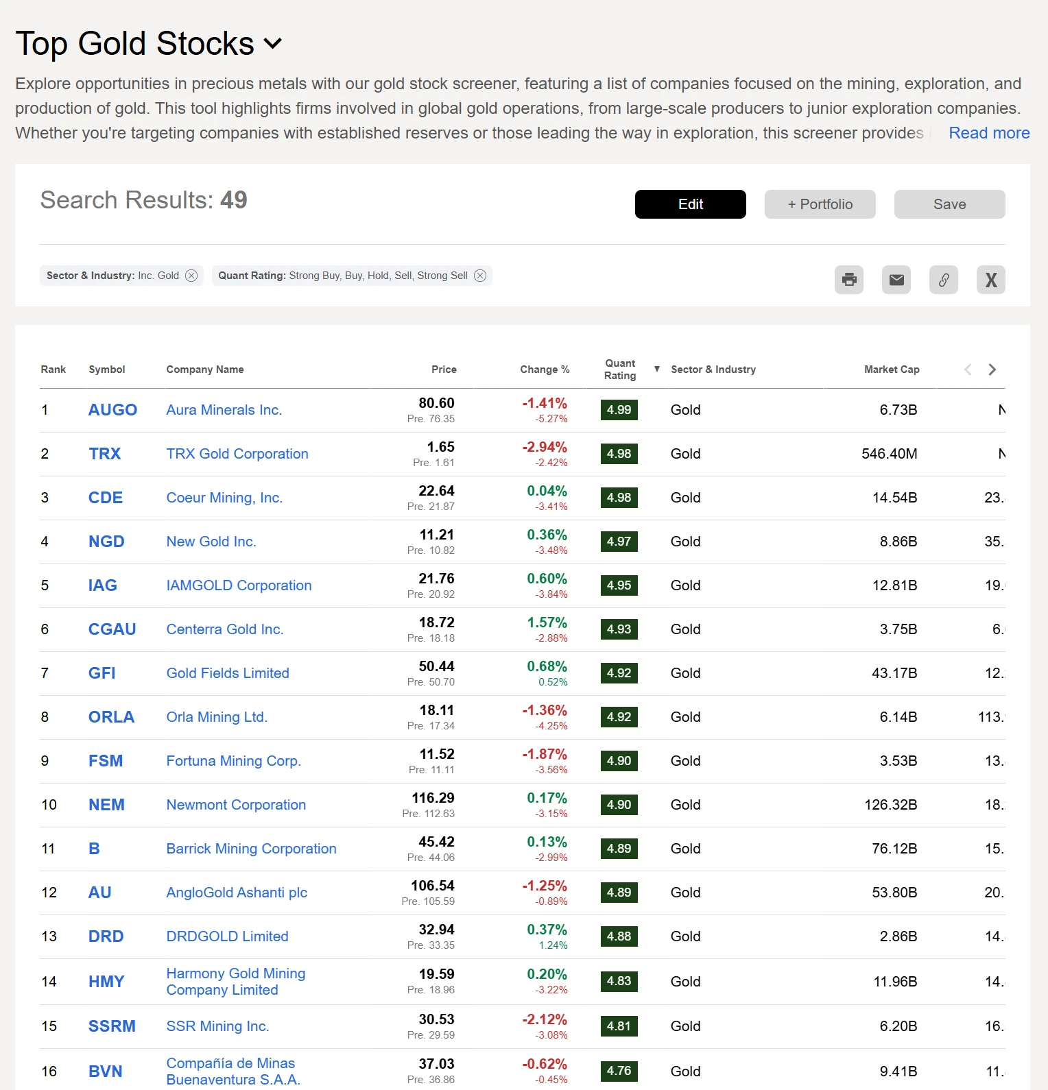Sort table by Price header
Screen dimensions: 1048x1090
(x=444, y=370)
